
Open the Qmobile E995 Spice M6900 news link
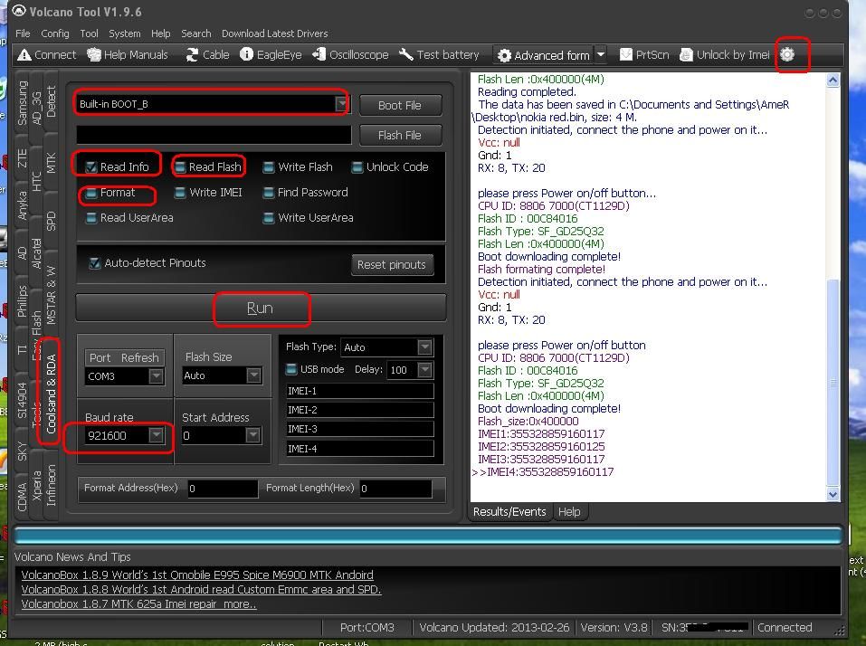197,575
